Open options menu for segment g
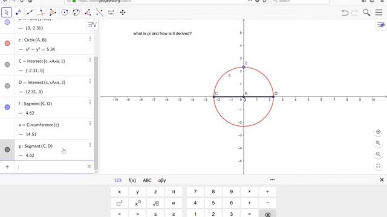 [90, 145]
